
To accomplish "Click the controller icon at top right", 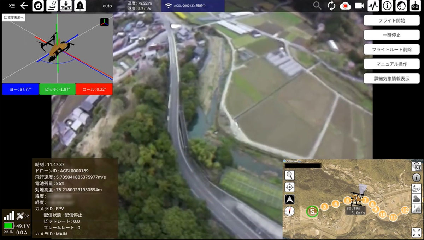I will 415,6.
